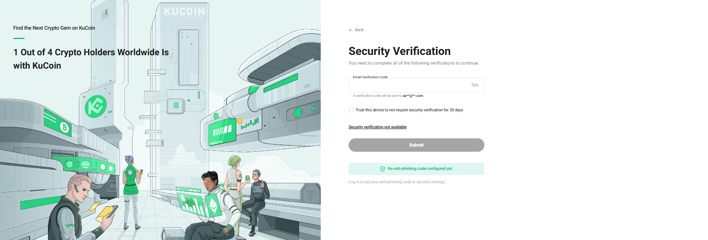Click the masked email address au**@**.com

click(413, 96)
